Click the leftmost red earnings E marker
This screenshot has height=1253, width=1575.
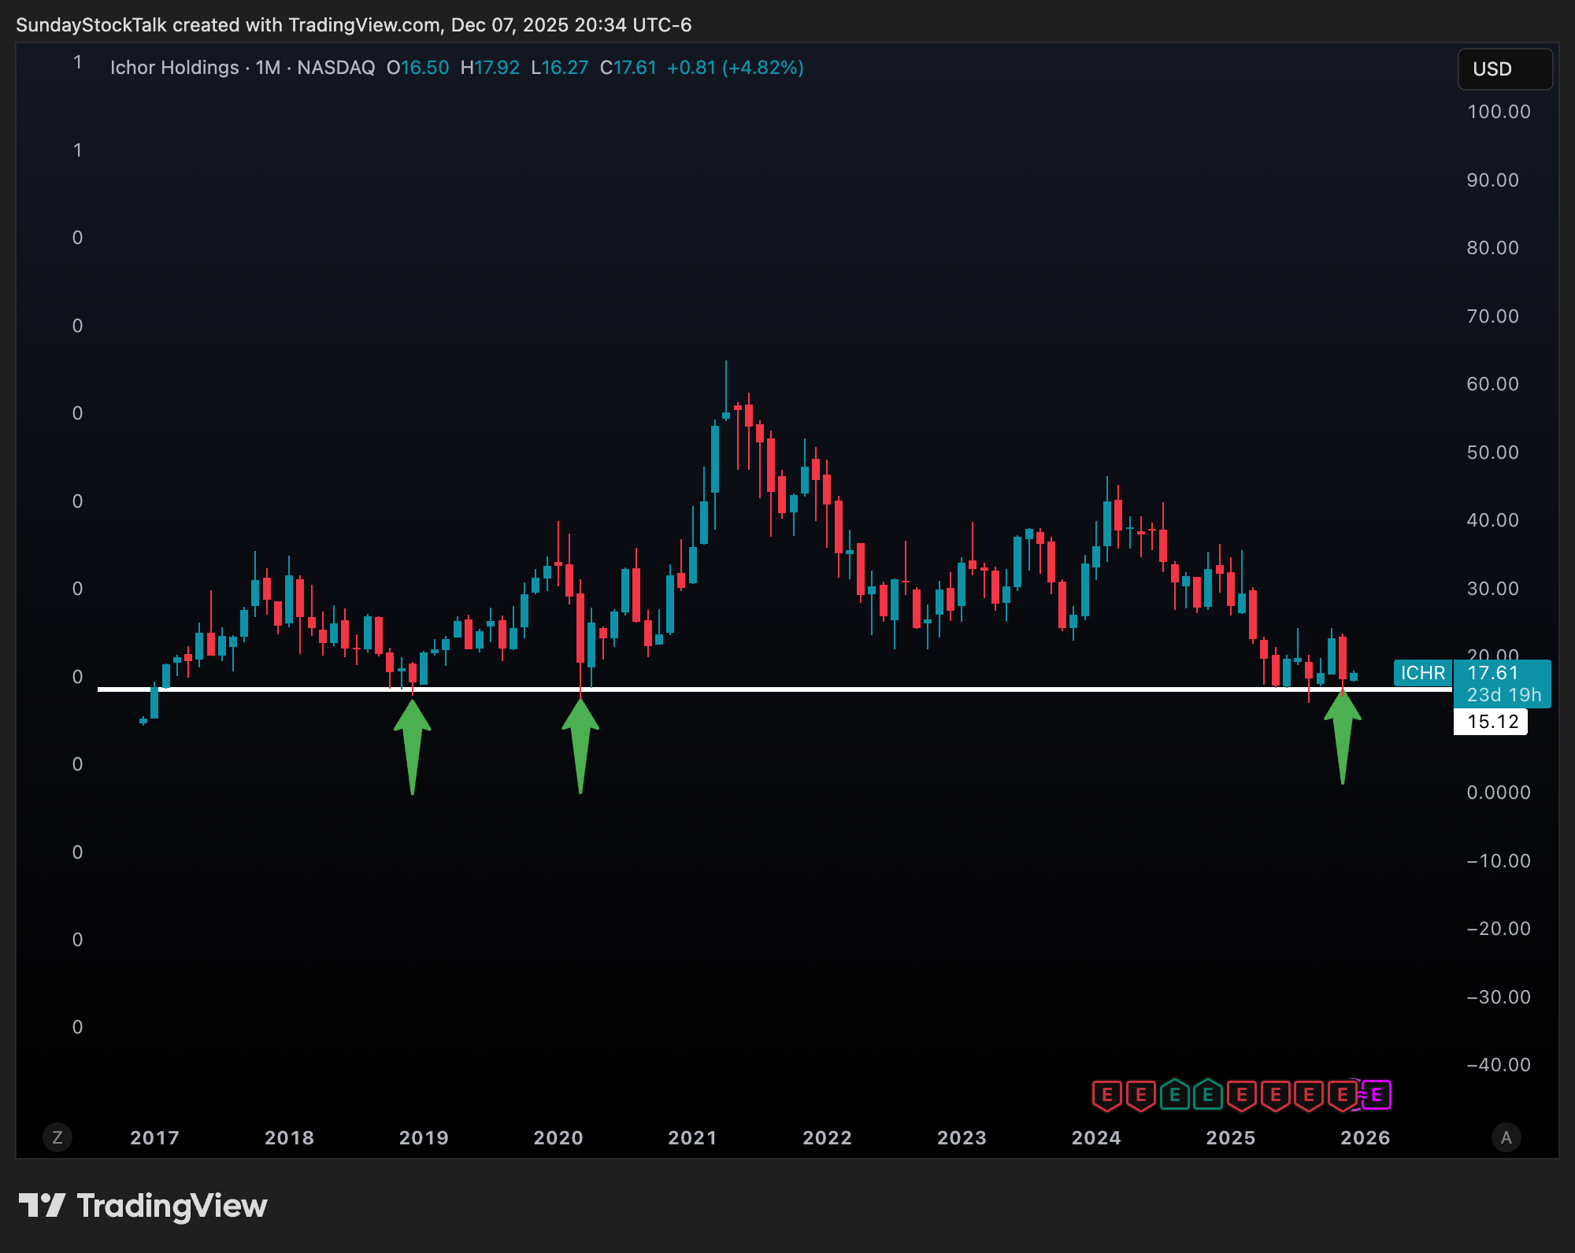(1106, 1095)
